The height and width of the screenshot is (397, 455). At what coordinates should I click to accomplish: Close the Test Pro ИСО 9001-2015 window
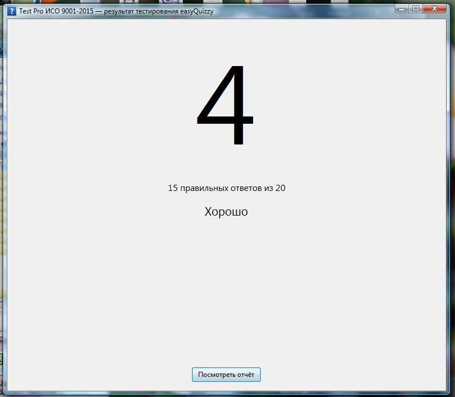pos(434,9)
